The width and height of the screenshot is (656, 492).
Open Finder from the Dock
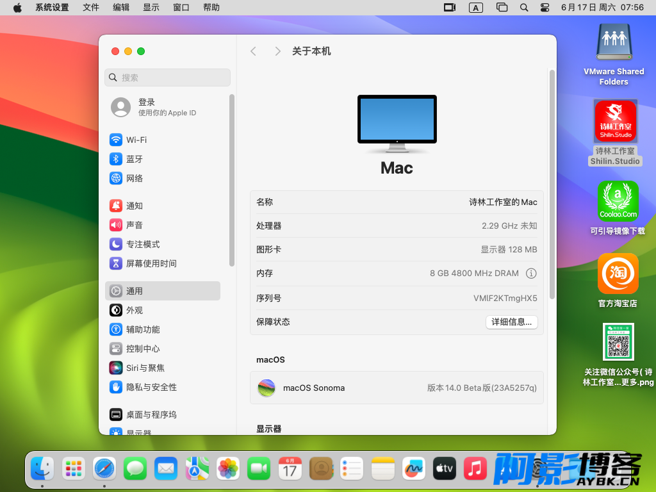(42, 468)
